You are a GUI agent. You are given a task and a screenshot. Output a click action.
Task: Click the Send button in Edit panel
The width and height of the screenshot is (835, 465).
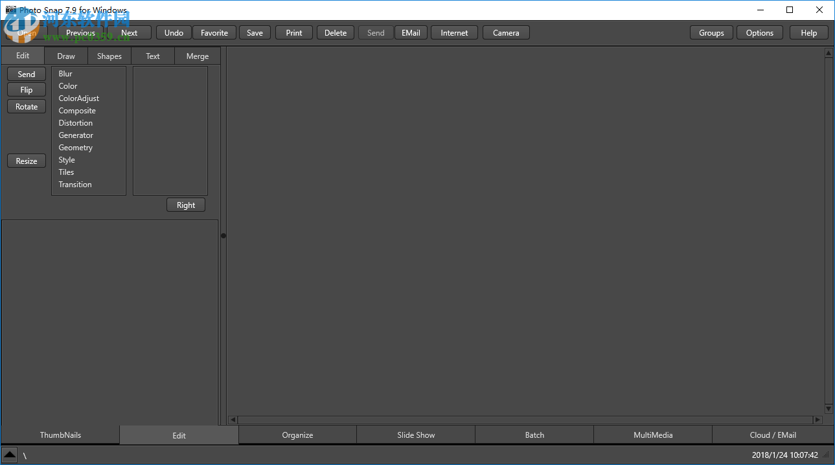(27, 74)
